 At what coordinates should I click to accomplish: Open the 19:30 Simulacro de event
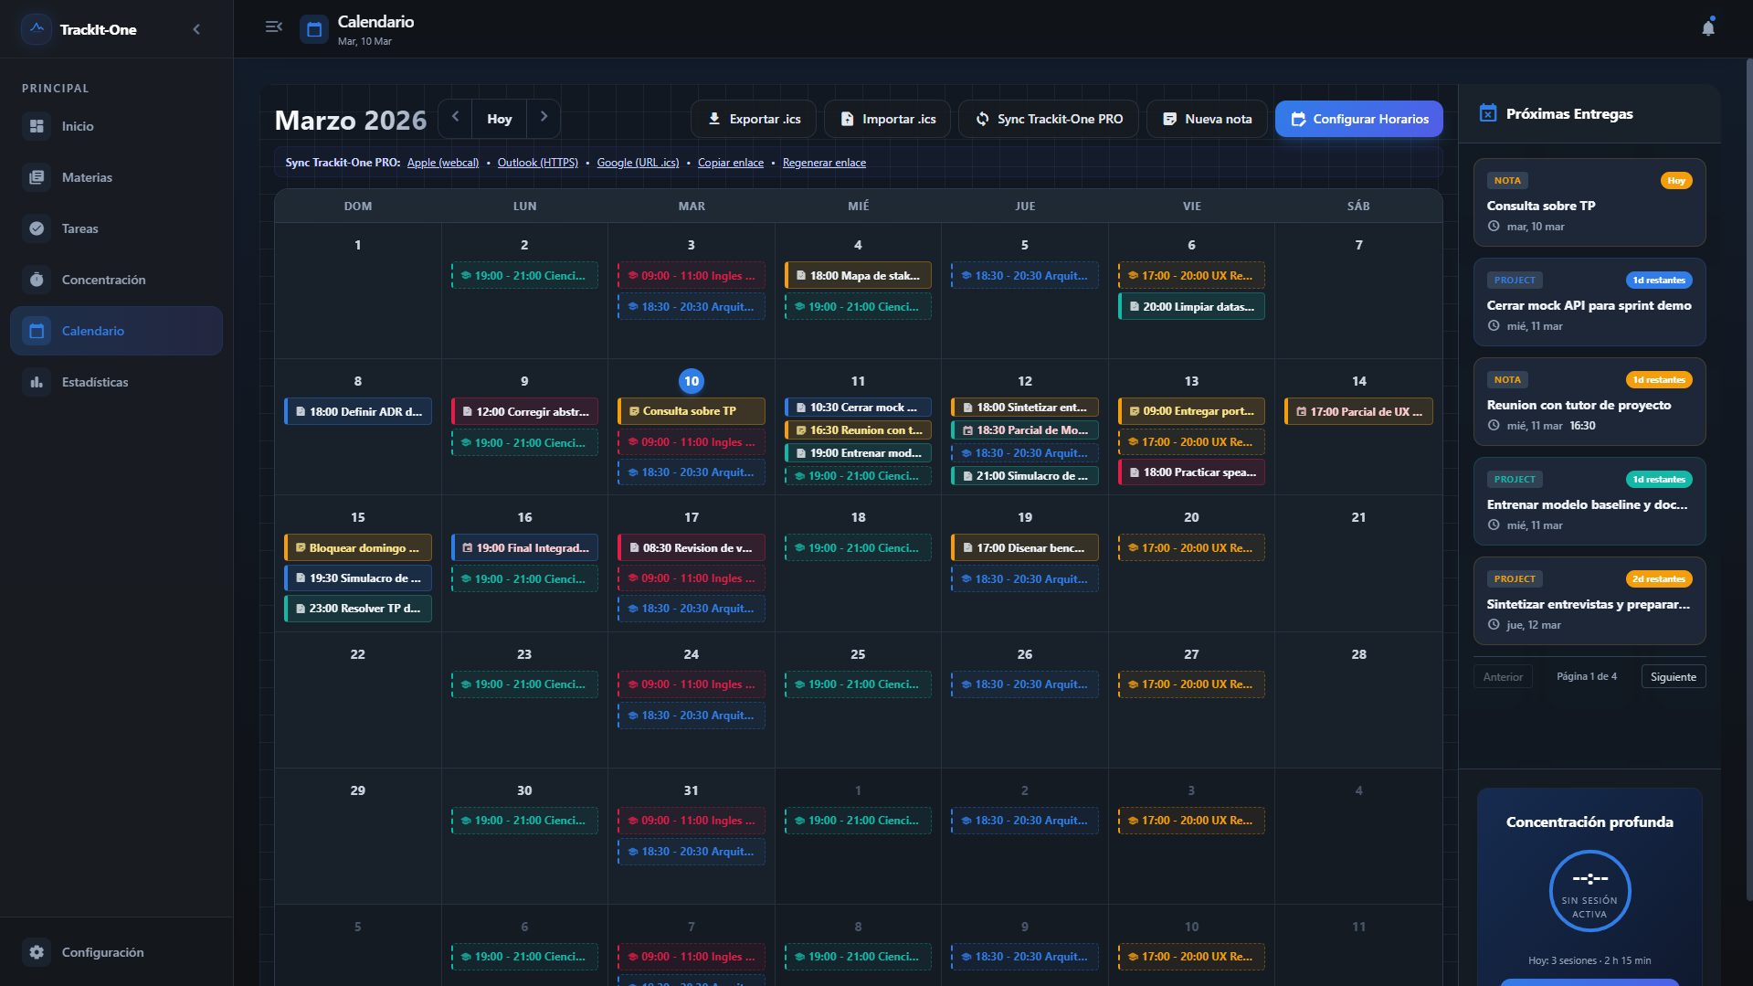pos(358,578)
